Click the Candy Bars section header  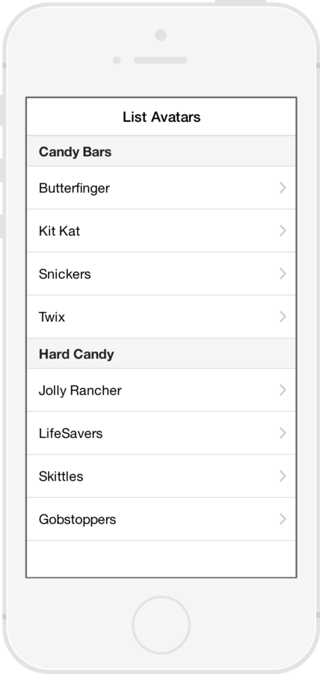click(x=161, y=151)
